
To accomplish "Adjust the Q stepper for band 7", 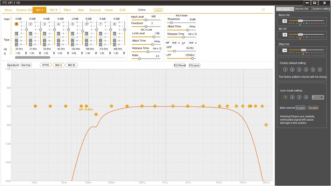I will coord(110,53).
